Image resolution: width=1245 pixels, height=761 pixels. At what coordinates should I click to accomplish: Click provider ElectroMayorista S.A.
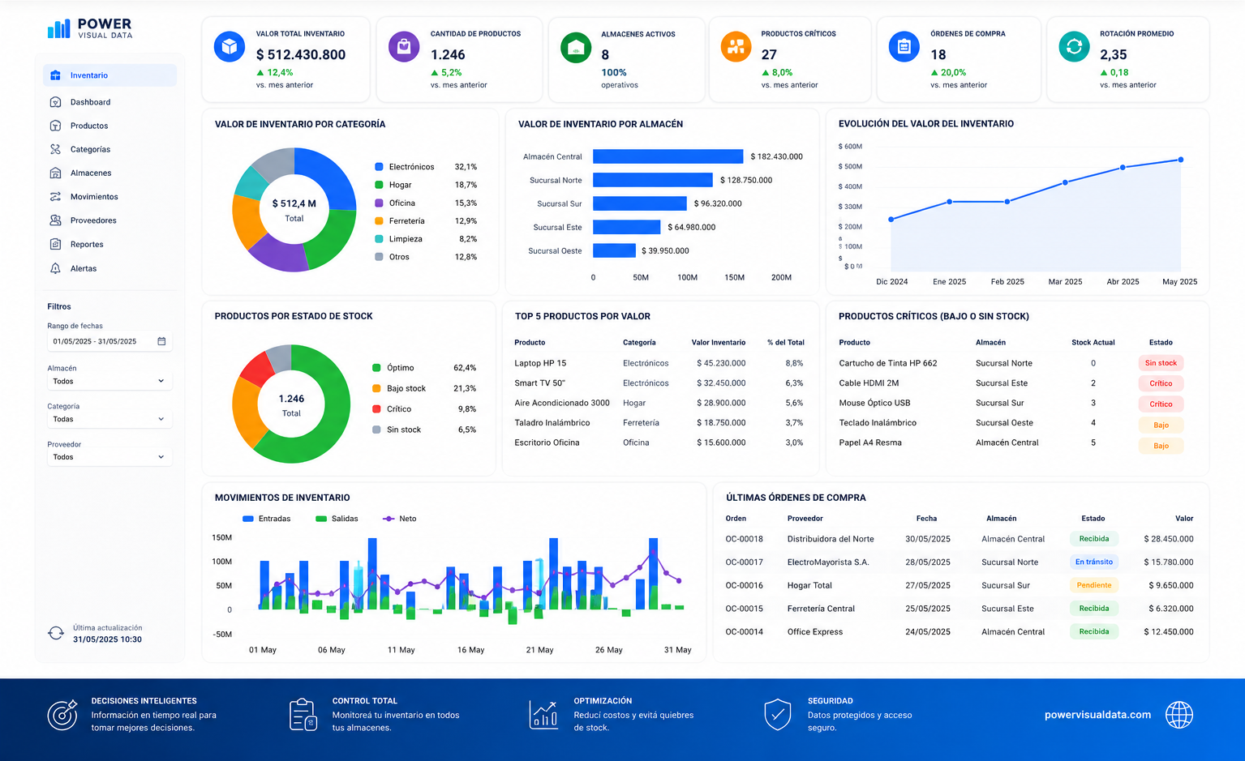828,562
